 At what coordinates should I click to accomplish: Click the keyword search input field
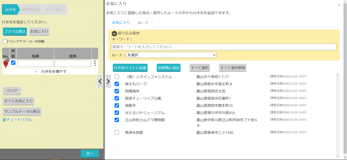click(224, 47)
